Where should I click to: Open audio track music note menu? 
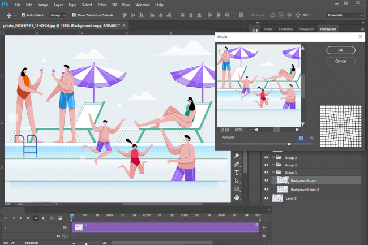(x=65, y=236)
